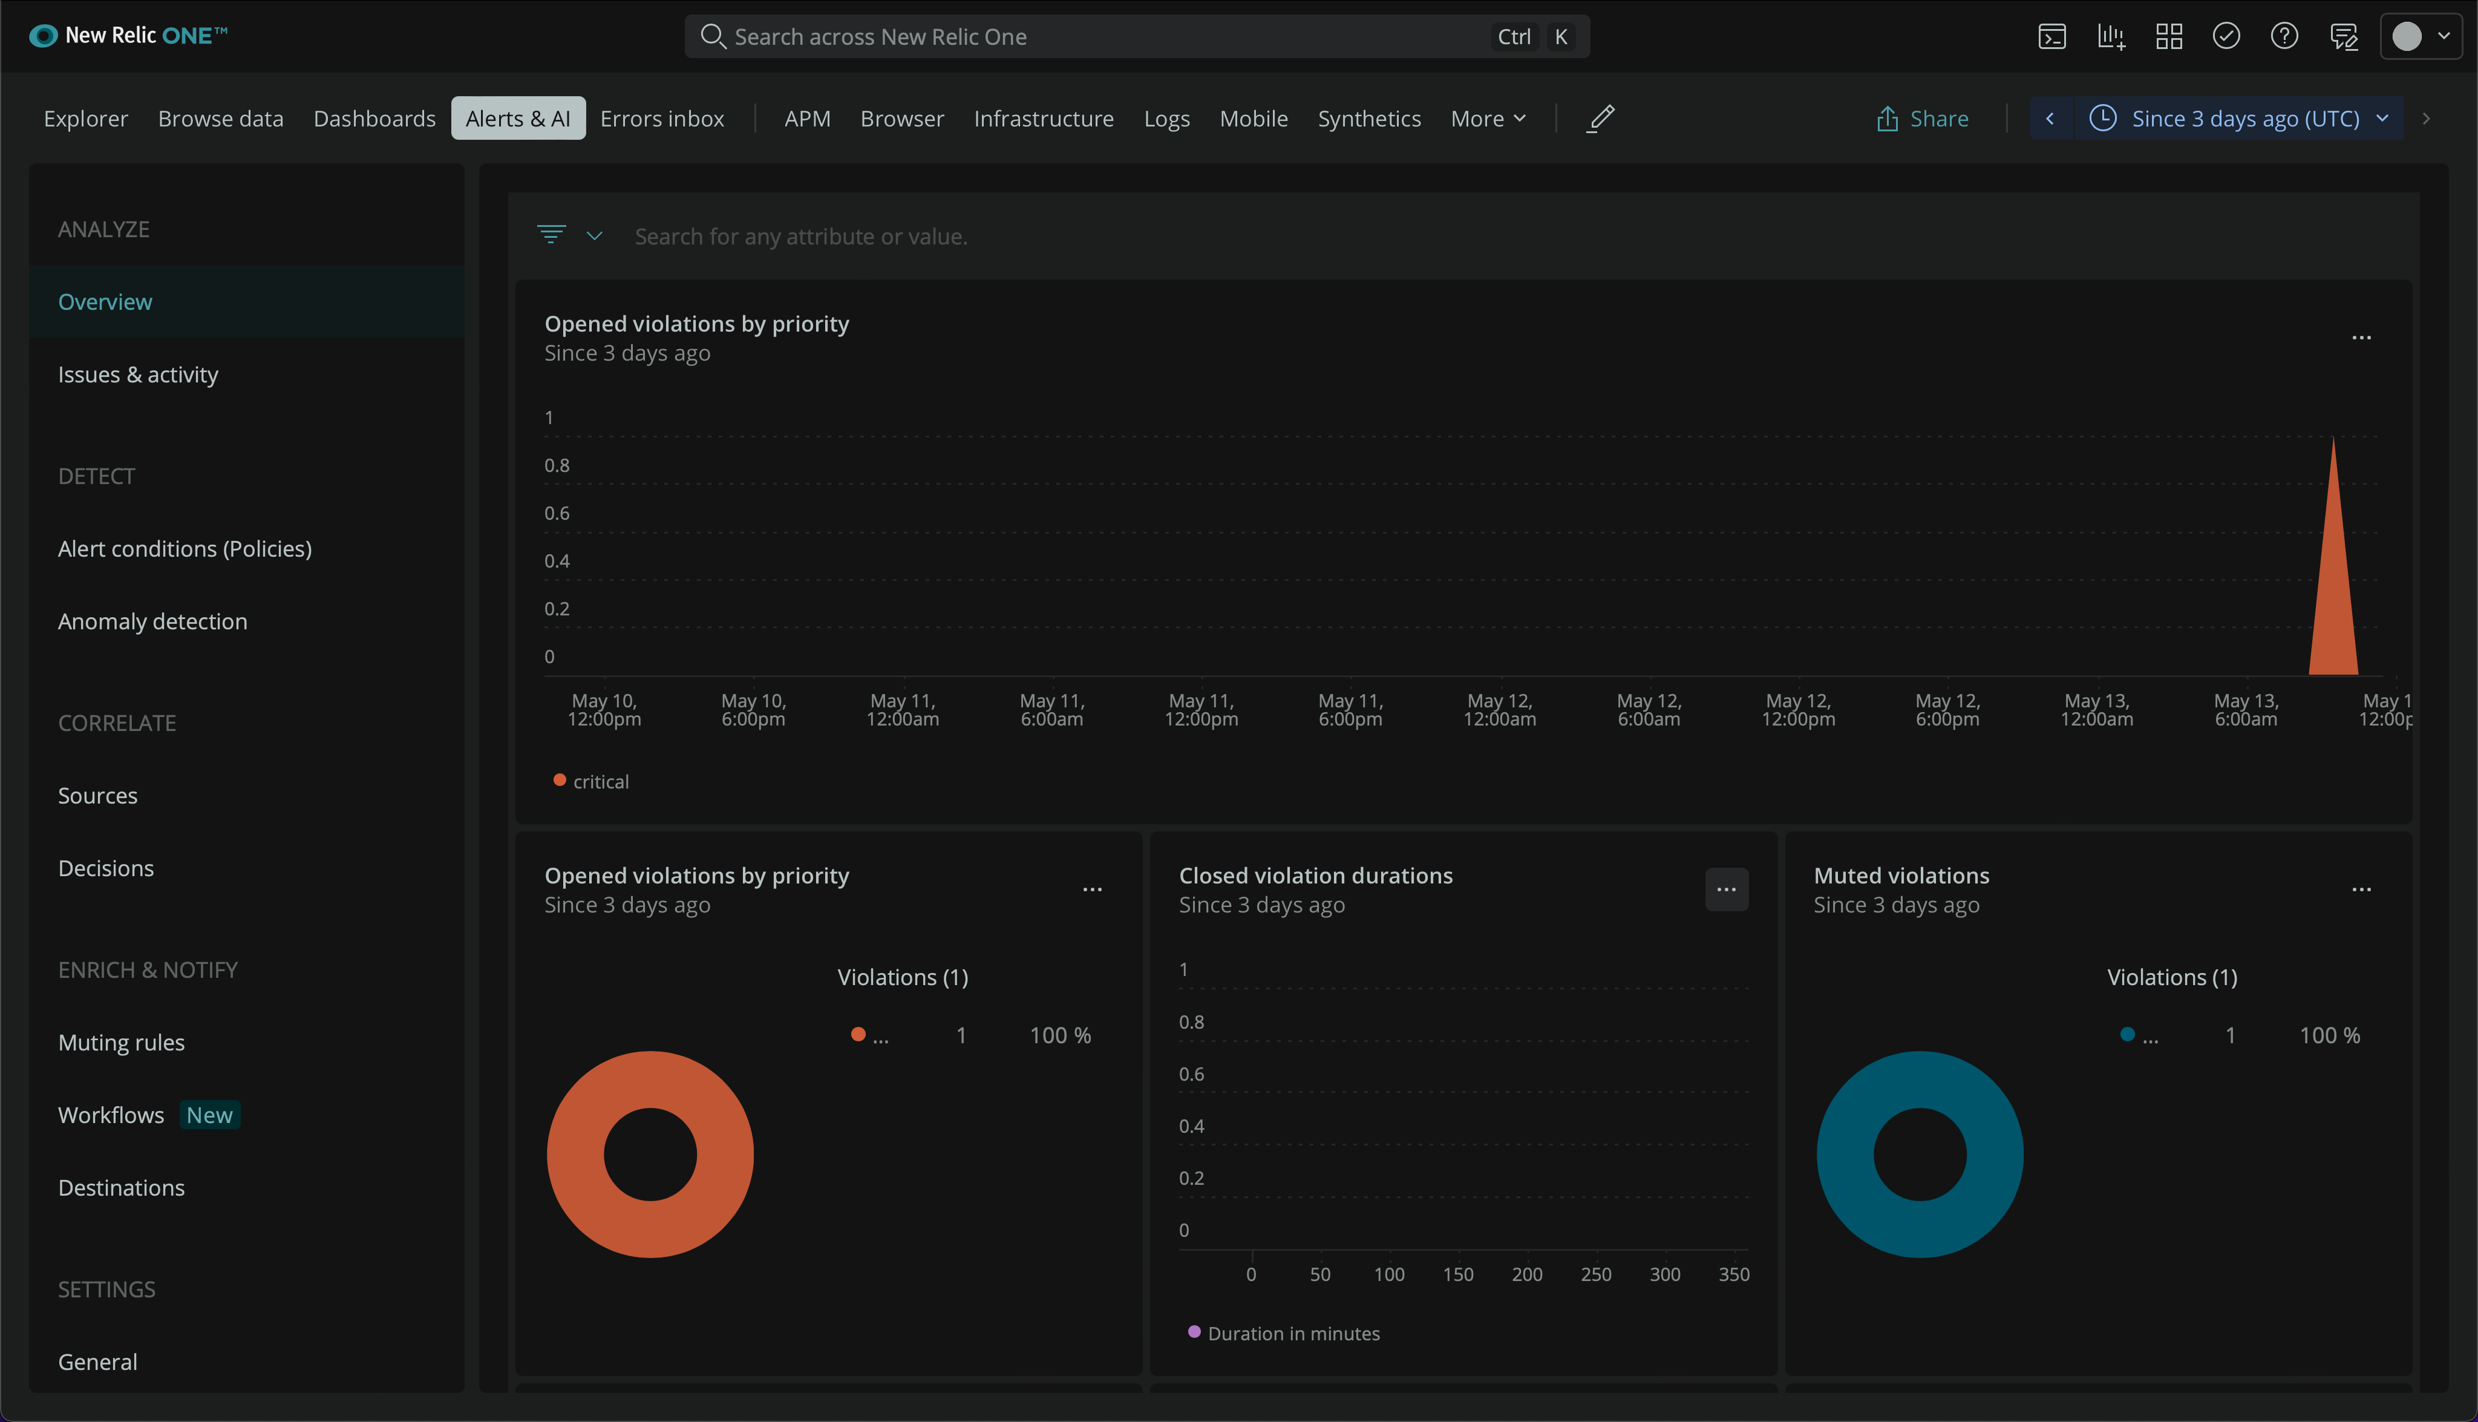Open Anomaly detection in sidebar

point(152,621)
